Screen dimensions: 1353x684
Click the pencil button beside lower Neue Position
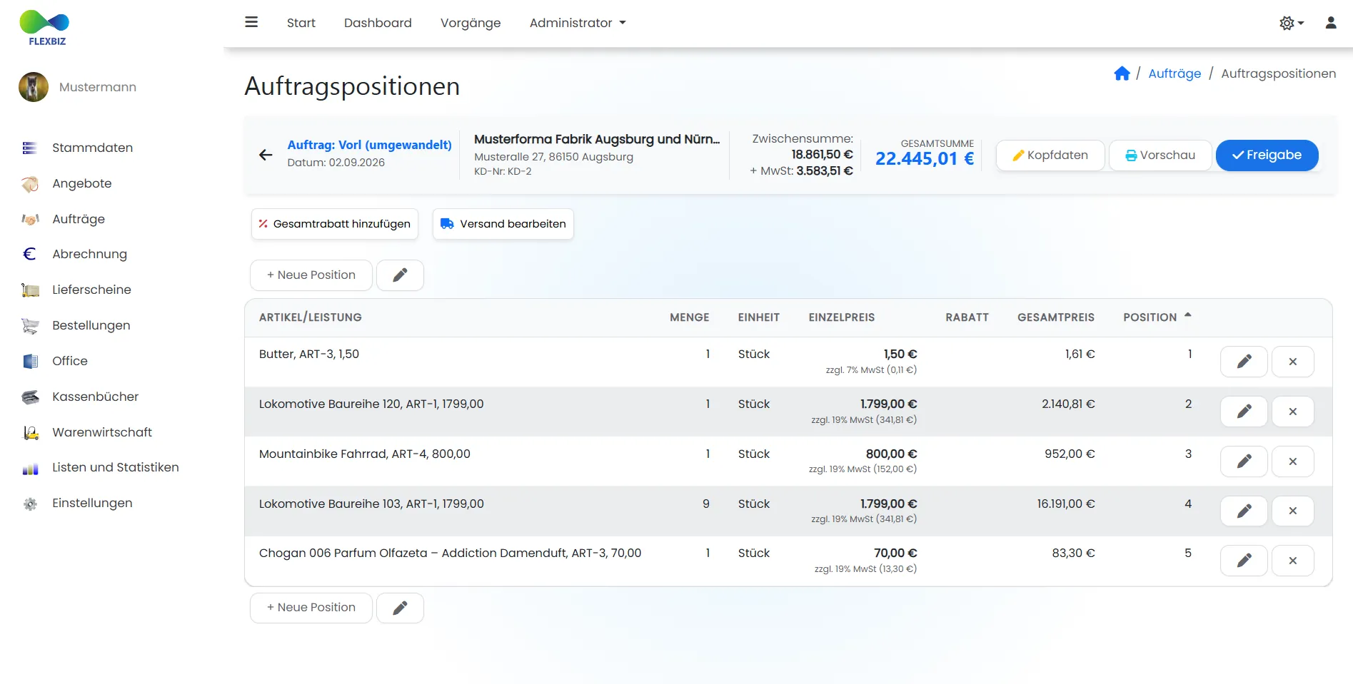400,608
